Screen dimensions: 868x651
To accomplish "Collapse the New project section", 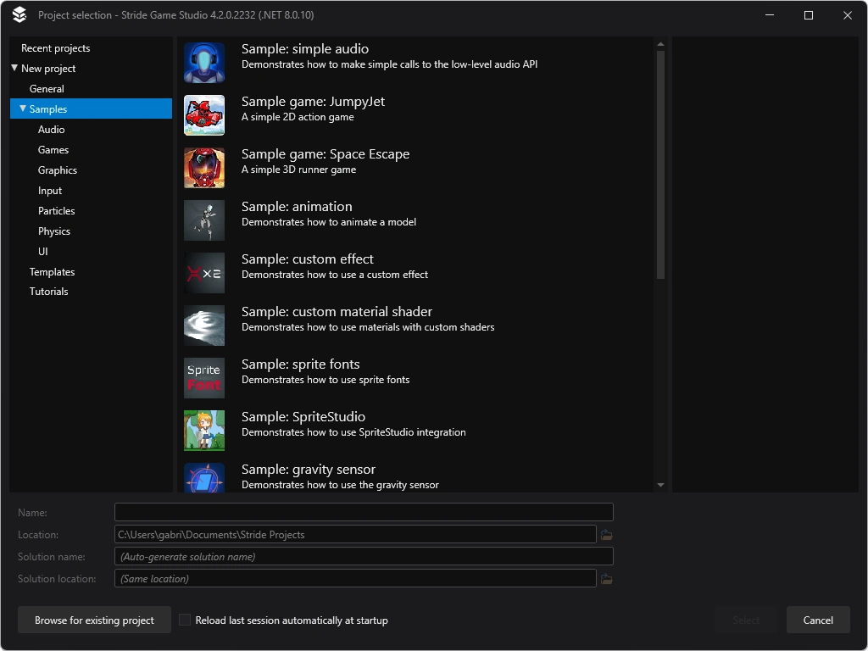I will [14, 68].
